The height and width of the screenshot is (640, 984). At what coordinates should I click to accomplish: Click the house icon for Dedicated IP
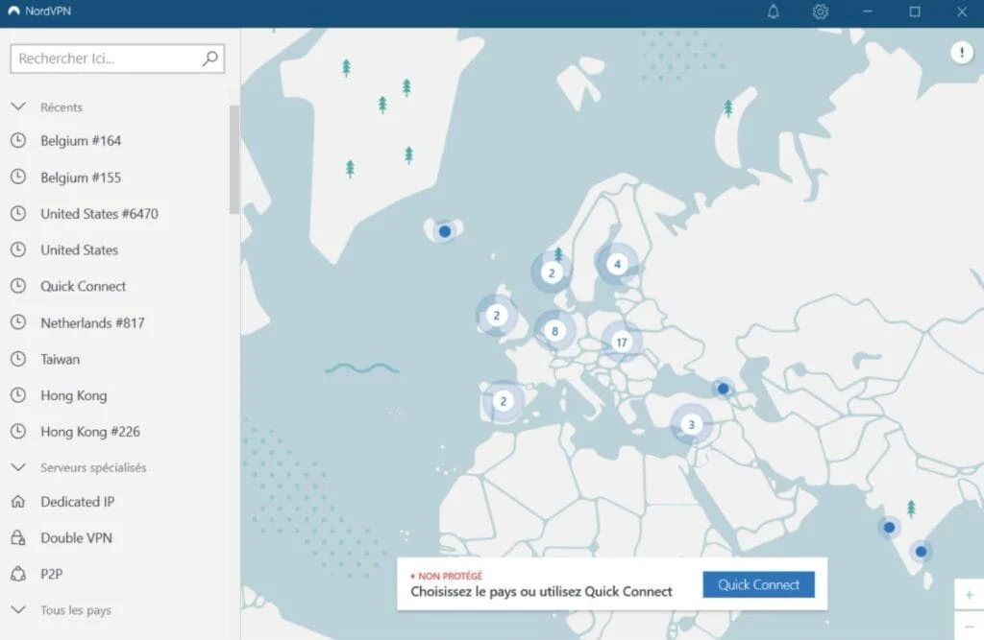pyautogui.click(x=18, y=502)
